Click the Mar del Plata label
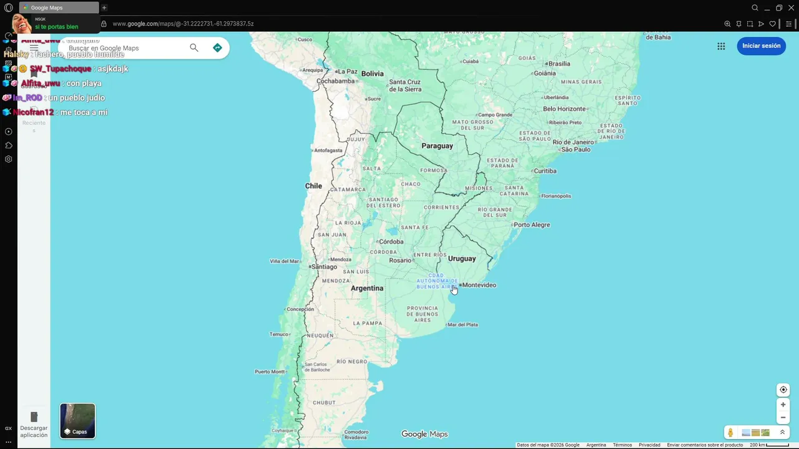 pyautogui.click(x=463, y=324)
